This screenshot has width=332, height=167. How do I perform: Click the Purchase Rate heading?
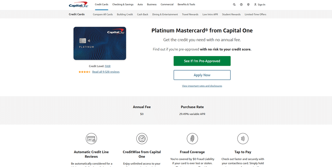(x=192, y=107)
